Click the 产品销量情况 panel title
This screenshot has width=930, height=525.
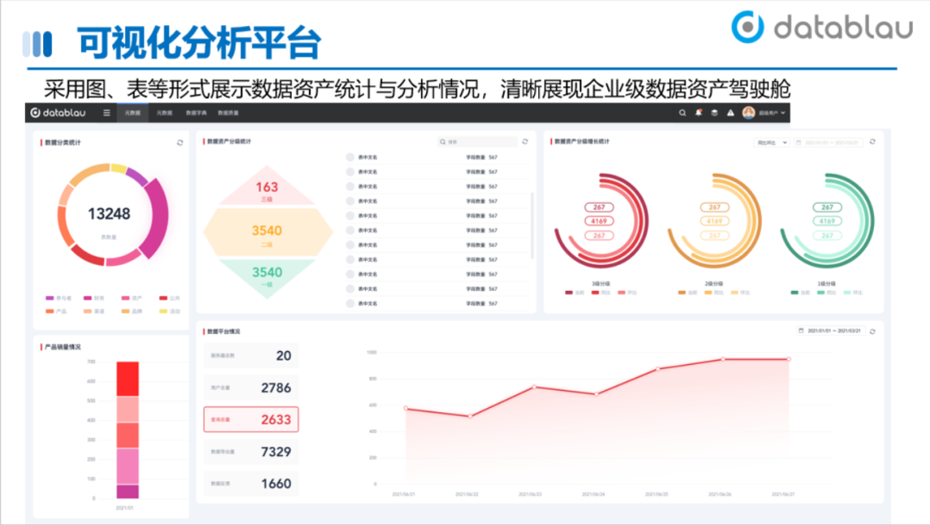[63, 347]
